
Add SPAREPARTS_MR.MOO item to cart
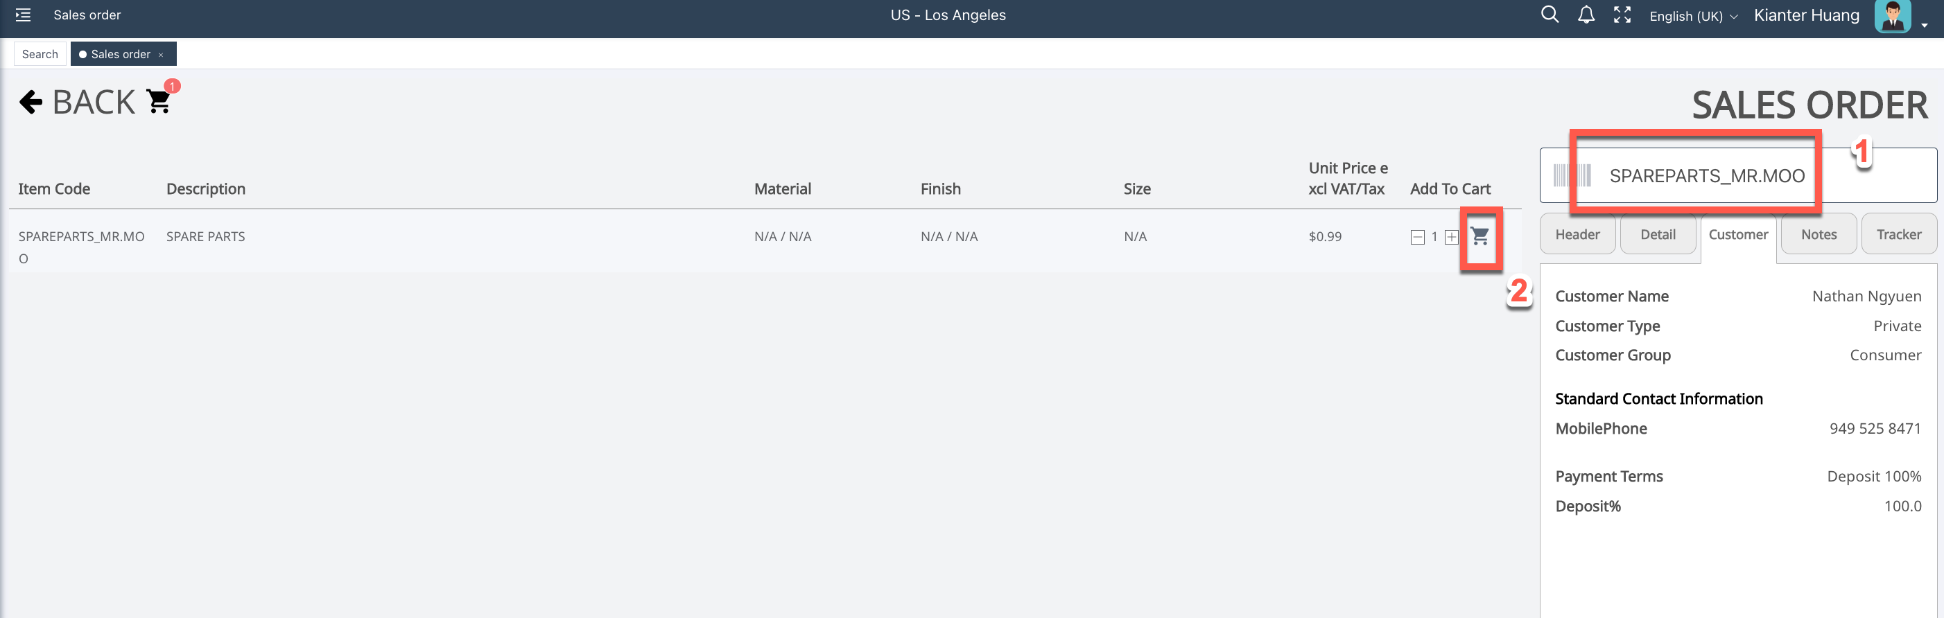point(1480,237)
